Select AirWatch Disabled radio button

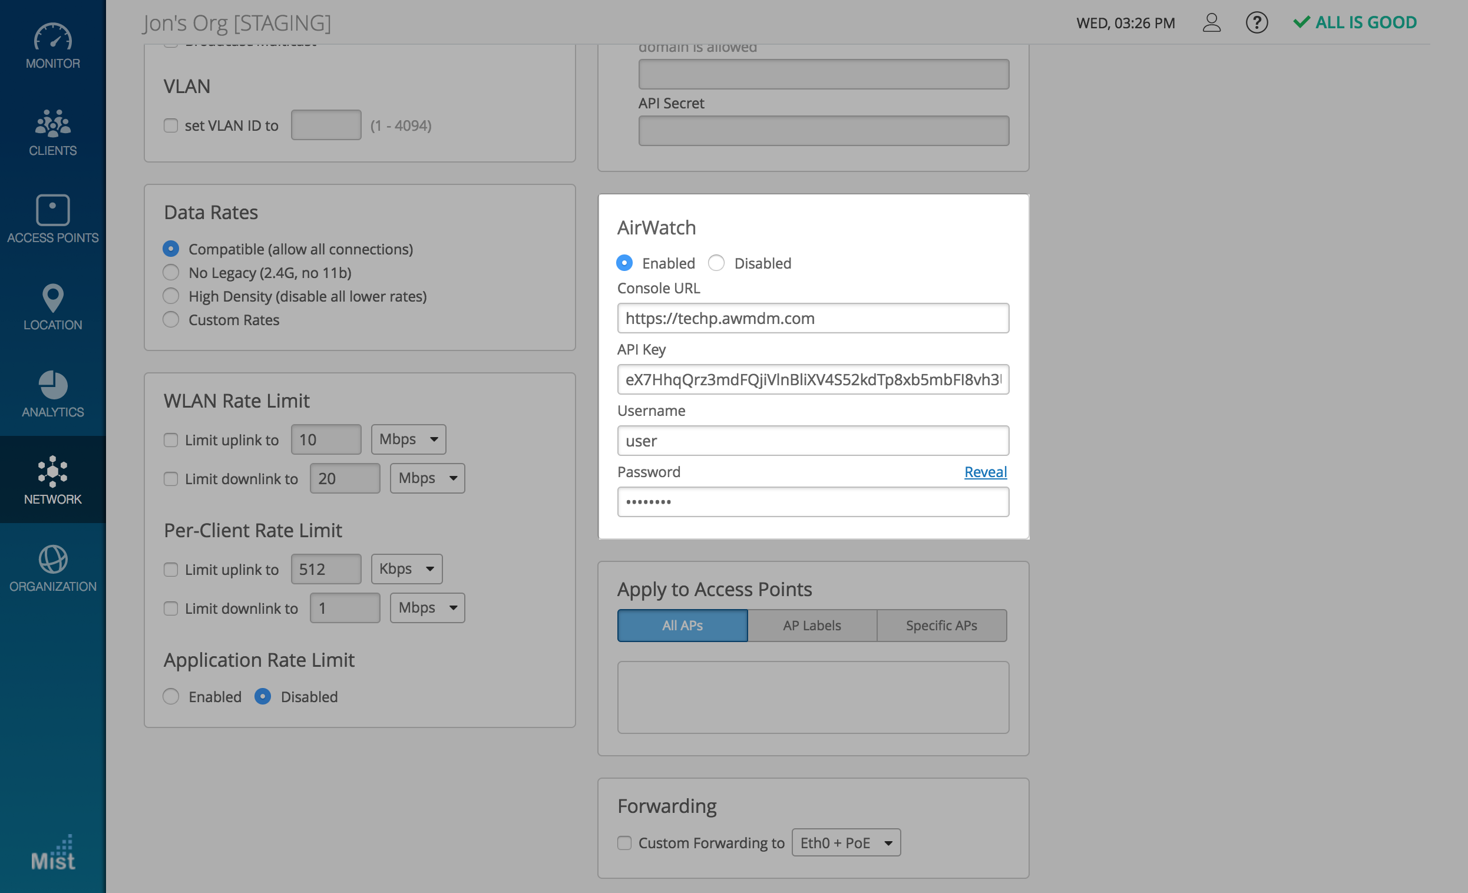pos(717,263)
